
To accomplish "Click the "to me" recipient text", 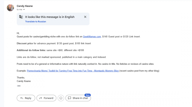I will coord(19,9).
